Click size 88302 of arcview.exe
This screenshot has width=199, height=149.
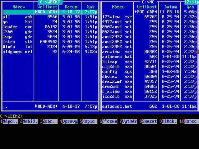point(150,52)
